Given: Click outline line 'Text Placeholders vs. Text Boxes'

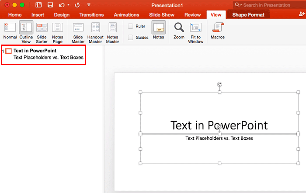Looking at the screenshot, I should 49,58.
